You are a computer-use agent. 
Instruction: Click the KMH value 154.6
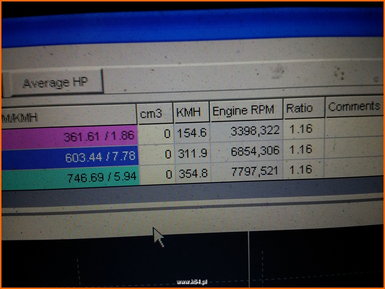[192, 133]
